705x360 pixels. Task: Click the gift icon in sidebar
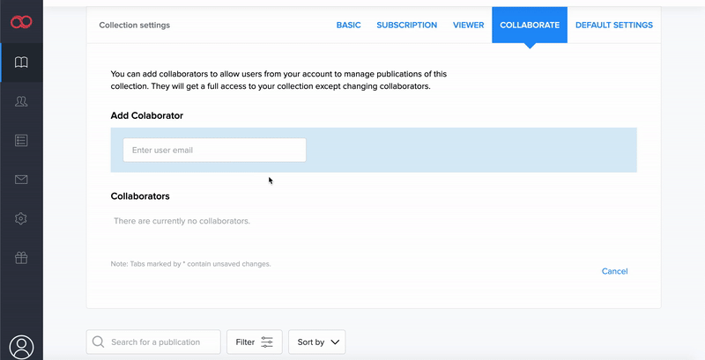[x=21, y=258]
